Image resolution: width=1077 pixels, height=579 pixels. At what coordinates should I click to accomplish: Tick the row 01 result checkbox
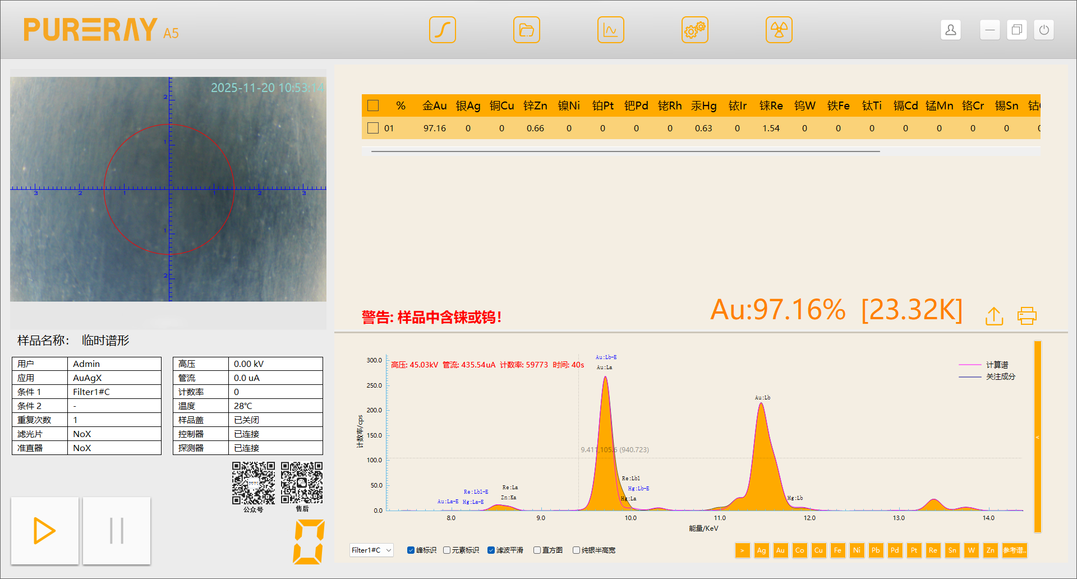coord(373,128)
